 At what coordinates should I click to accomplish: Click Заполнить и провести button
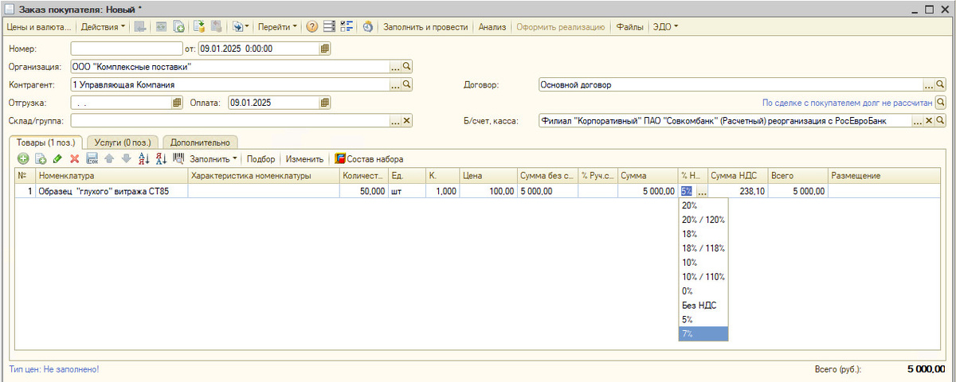pyautogui.click(x=425, y=26)
